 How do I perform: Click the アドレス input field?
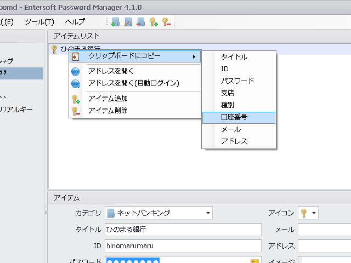click(324, 246)
